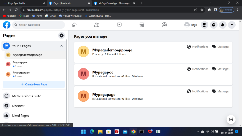Click the Create New Page button
The image size is (242, 136).
(34, 84)
